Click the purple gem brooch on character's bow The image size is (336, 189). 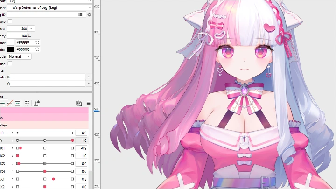click(x=244, y=90)
